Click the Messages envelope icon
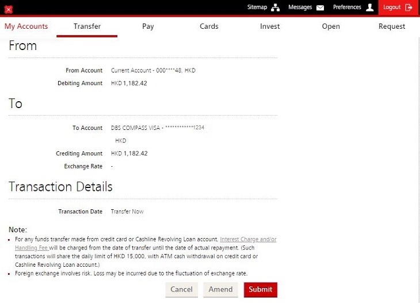The image size is (420, 303). 320,7
